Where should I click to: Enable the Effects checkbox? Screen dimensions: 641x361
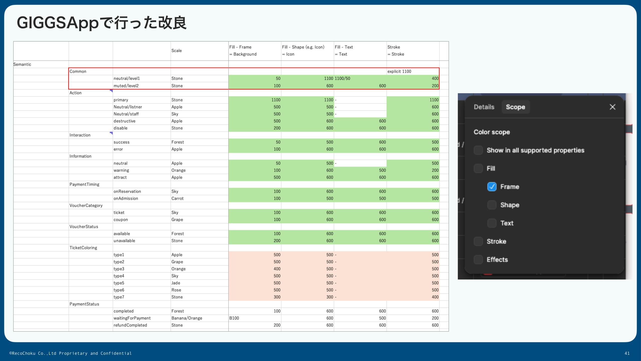(478, 259)
